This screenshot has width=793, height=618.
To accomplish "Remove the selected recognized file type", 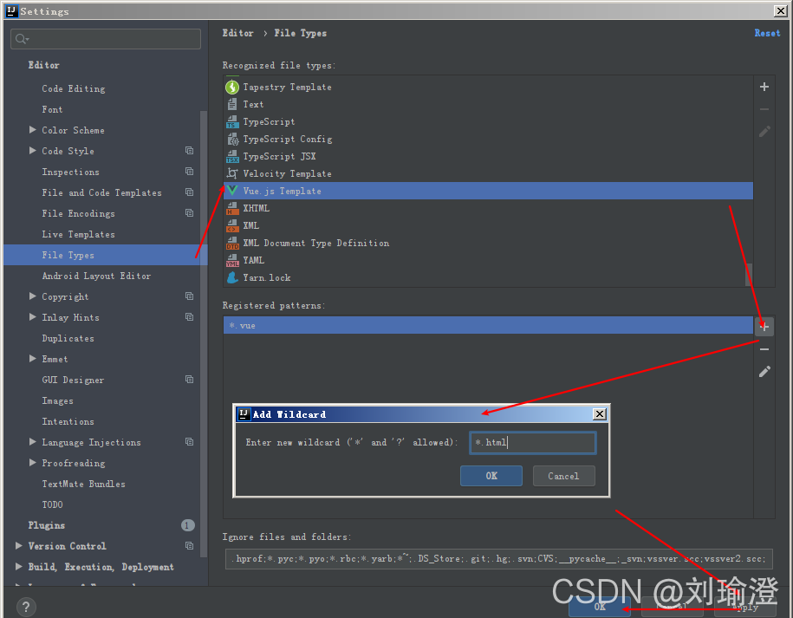I will click(764, 109).
